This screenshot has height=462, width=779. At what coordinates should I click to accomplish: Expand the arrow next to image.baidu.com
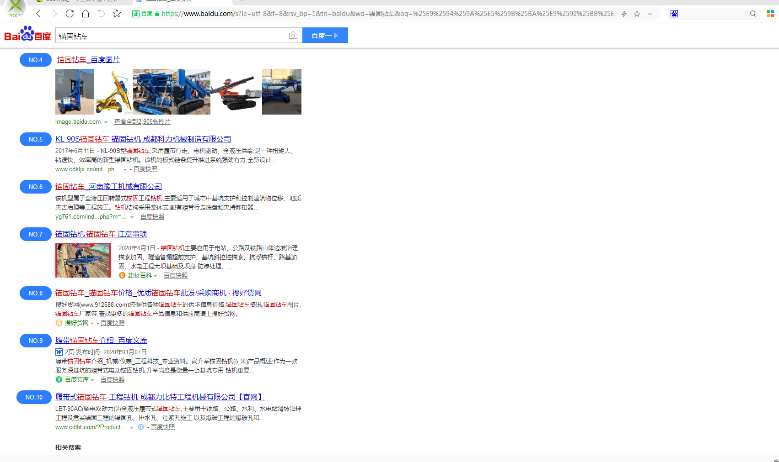(106, 122)
